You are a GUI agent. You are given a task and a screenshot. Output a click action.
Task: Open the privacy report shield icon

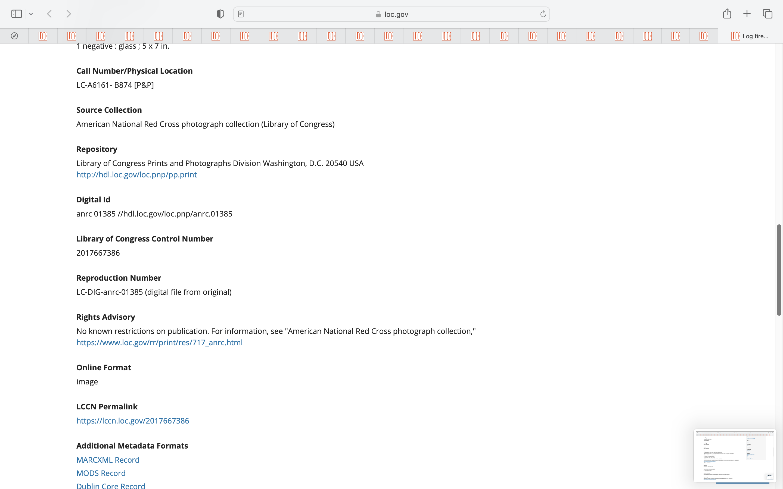click(x=220, y=14)
